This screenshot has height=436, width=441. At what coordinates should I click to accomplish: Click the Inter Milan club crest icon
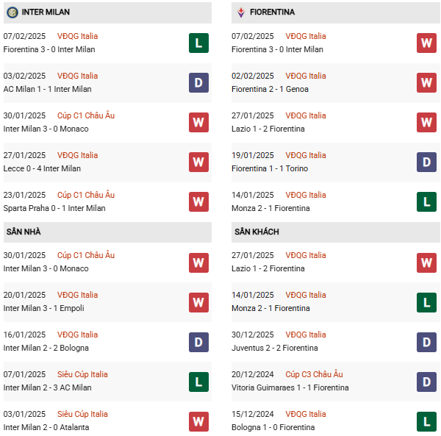(x=12, y=12)
